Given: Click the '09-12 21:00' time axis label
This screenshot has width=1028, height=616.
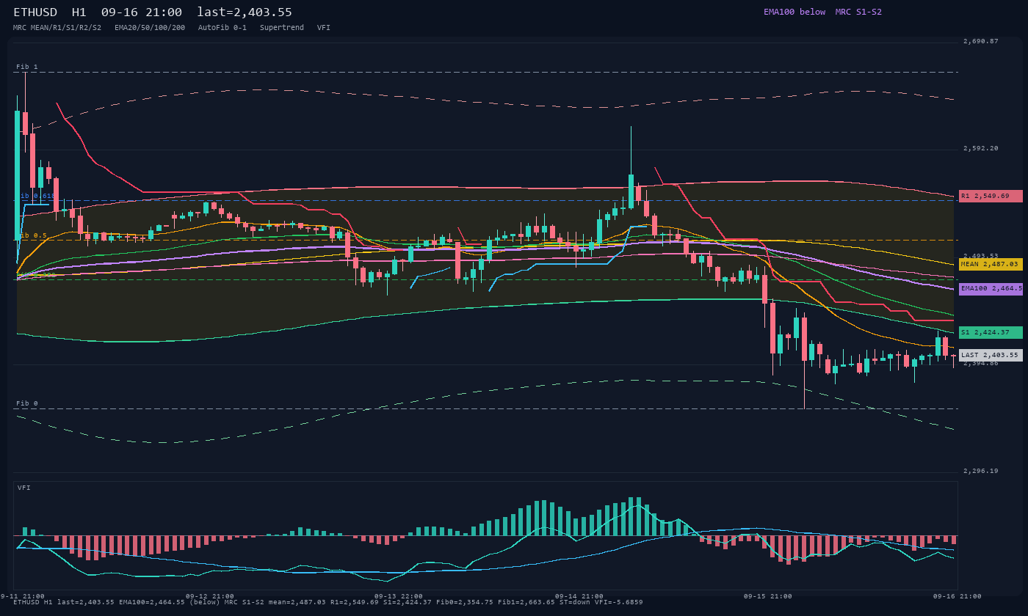Looking at the screenshot, I should (210, 596).
